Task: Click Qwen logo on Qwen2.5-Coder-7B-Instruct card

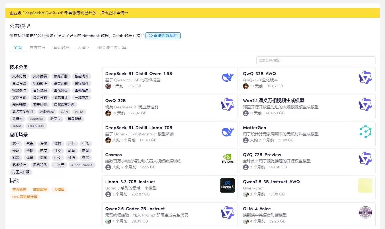Action: (x=228, y=213)
